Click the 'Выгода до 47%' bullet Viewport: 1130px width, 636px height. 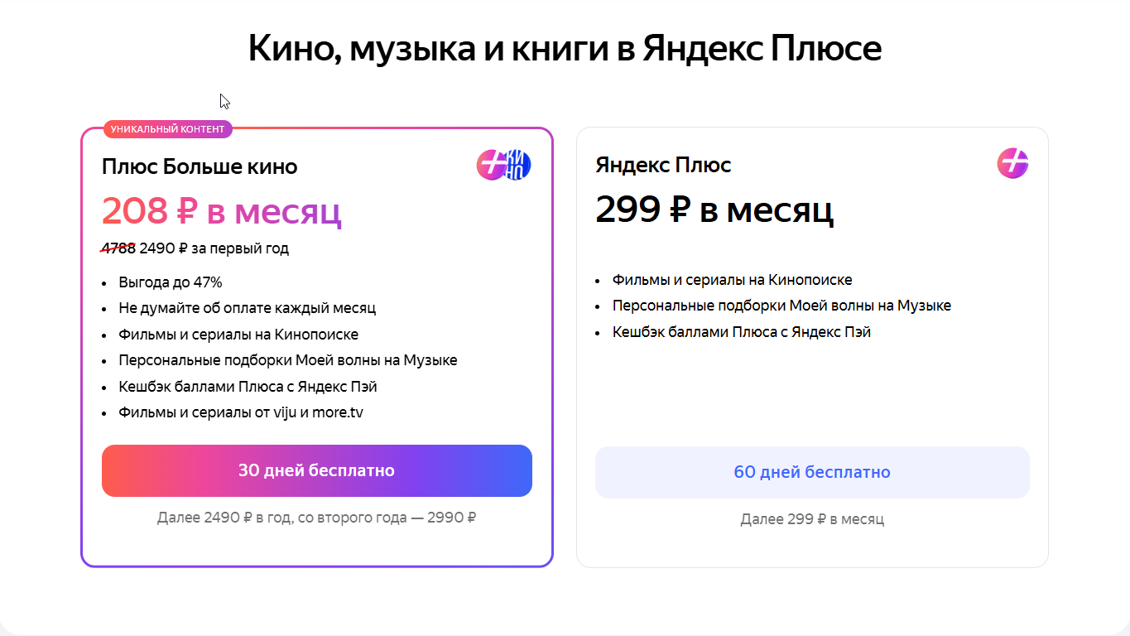click(170, 282)
